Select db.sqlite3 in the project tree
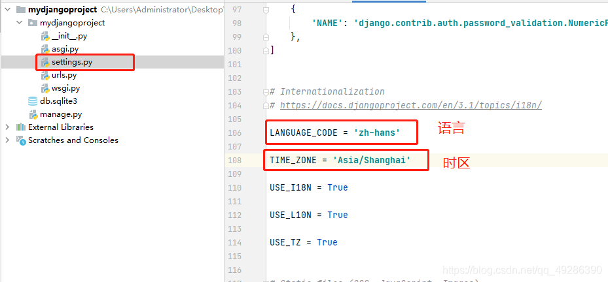This screenshot has height=282, width=608. point(57,101)
